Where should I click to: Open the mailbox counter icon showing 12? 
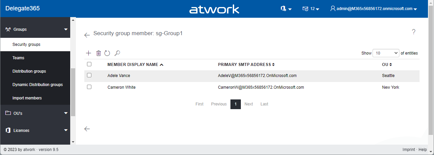310,9
